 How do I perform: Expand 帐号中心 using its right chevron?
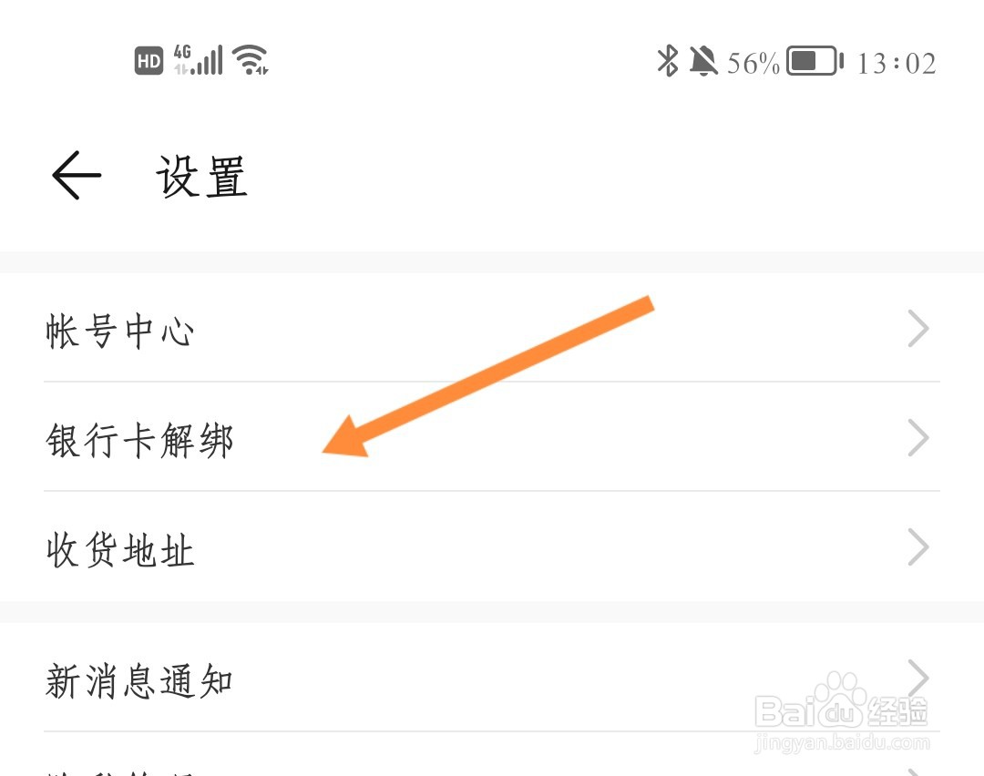(x=918, y=328)
